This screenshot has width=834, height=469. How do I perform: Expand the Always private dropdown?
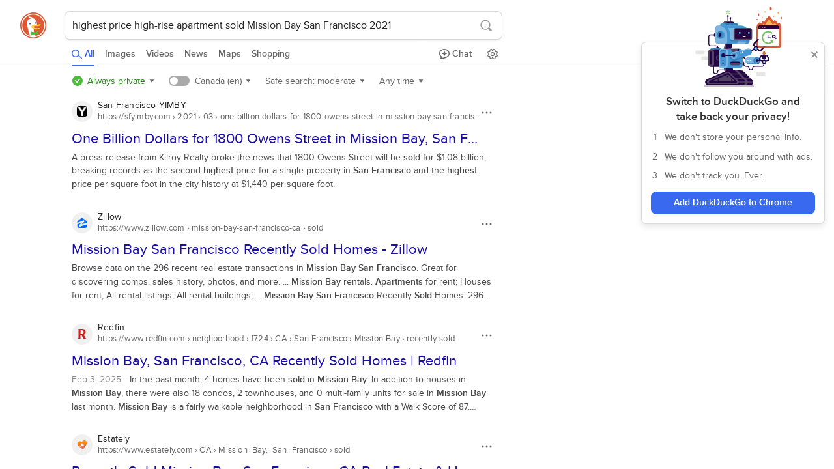[113, 81]
